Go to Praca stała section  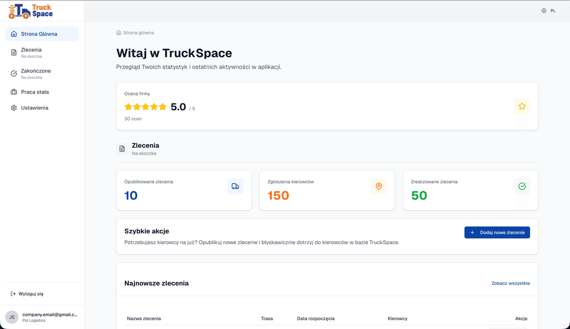point(42,92)
